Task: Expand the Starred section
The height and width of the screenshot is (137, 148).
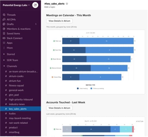Action: tap(4, 54)
